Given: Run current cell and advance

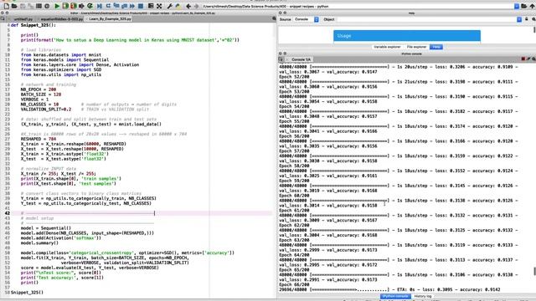Looking at the screenshot, I should point(74,6).
